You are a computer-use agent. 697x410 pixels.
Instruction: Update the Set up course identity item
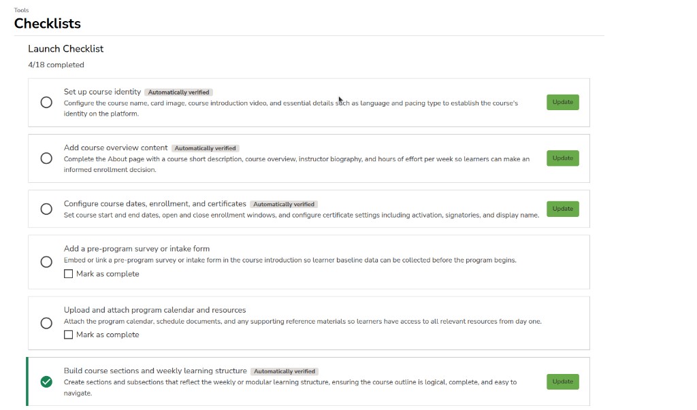point(563,102)
